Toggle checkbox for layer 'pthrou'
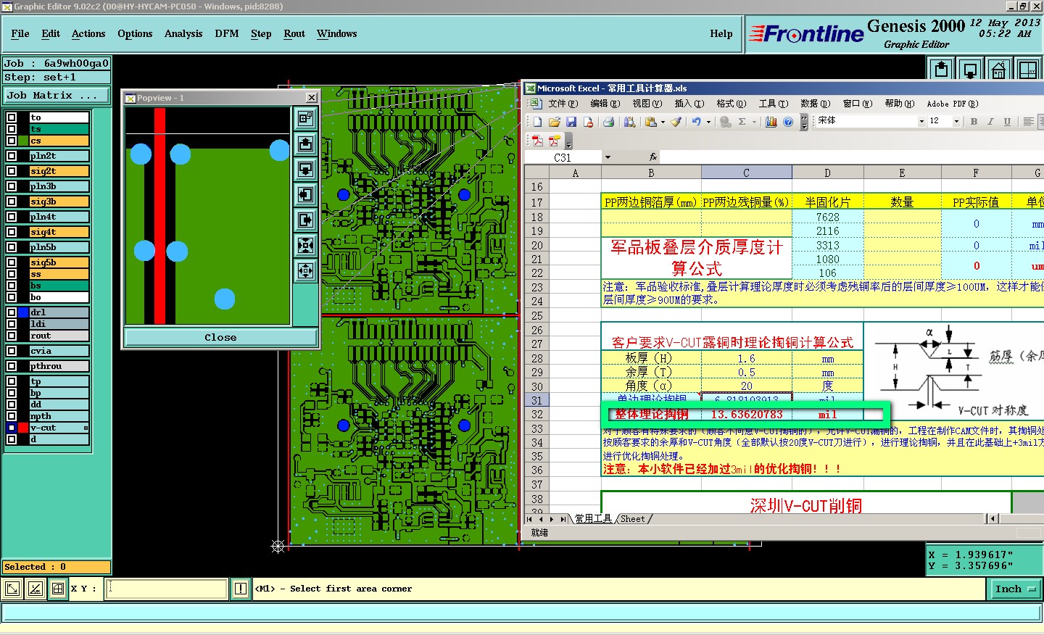The height and width of the screenshot is (635, 1044). pyautogui.click(x=12, y=366)
